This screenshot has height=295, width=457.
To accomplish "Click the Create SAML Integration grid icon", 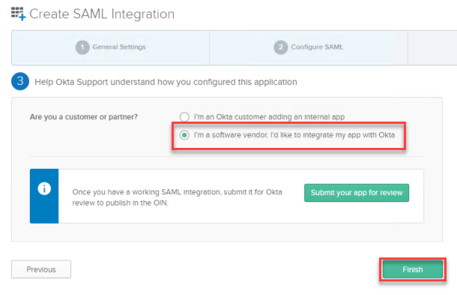I will [x=19, y=14].
